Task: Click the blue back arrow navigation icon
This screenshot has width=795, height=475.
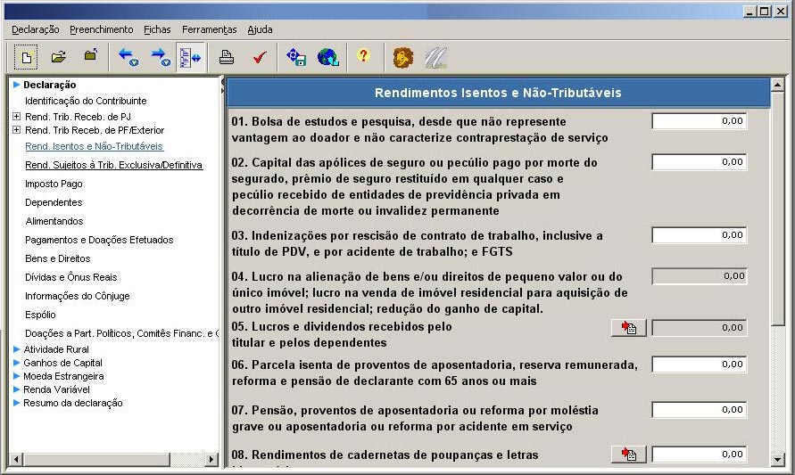Action: (x=128, y=57)
